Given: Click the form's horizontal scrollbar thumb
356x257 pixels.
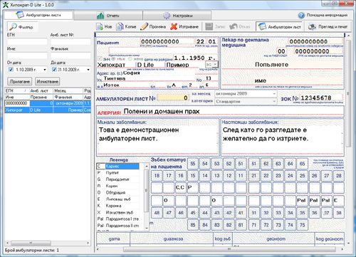Looking at the screenshot, I should pyautogui.click(x=229, y=249).
